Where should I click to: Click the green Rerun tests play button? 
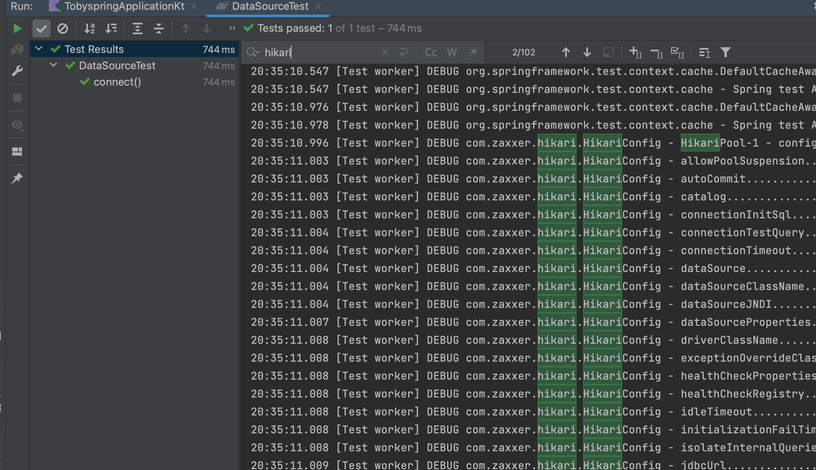click(x=17, y=29)
